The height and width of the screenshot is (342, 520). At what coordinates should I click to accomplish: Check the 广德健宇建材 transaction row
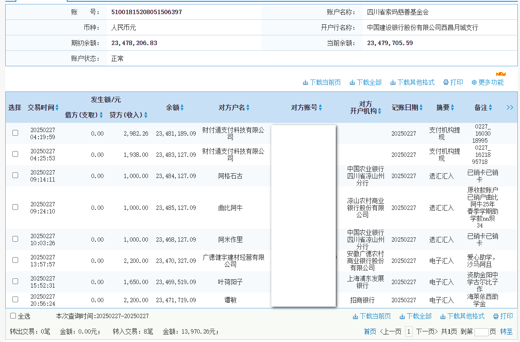click(15, 260)
